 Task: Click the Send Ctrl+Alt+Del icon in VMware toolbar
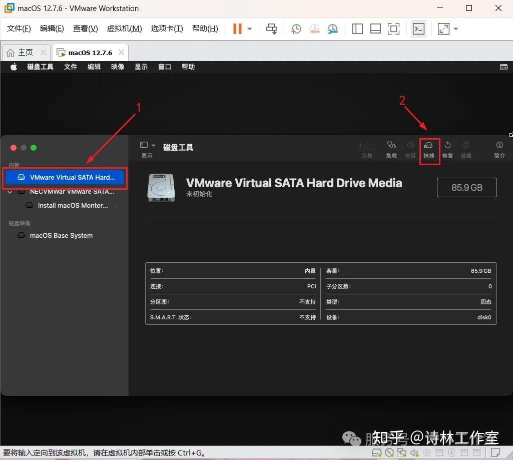tap(271, 29)
